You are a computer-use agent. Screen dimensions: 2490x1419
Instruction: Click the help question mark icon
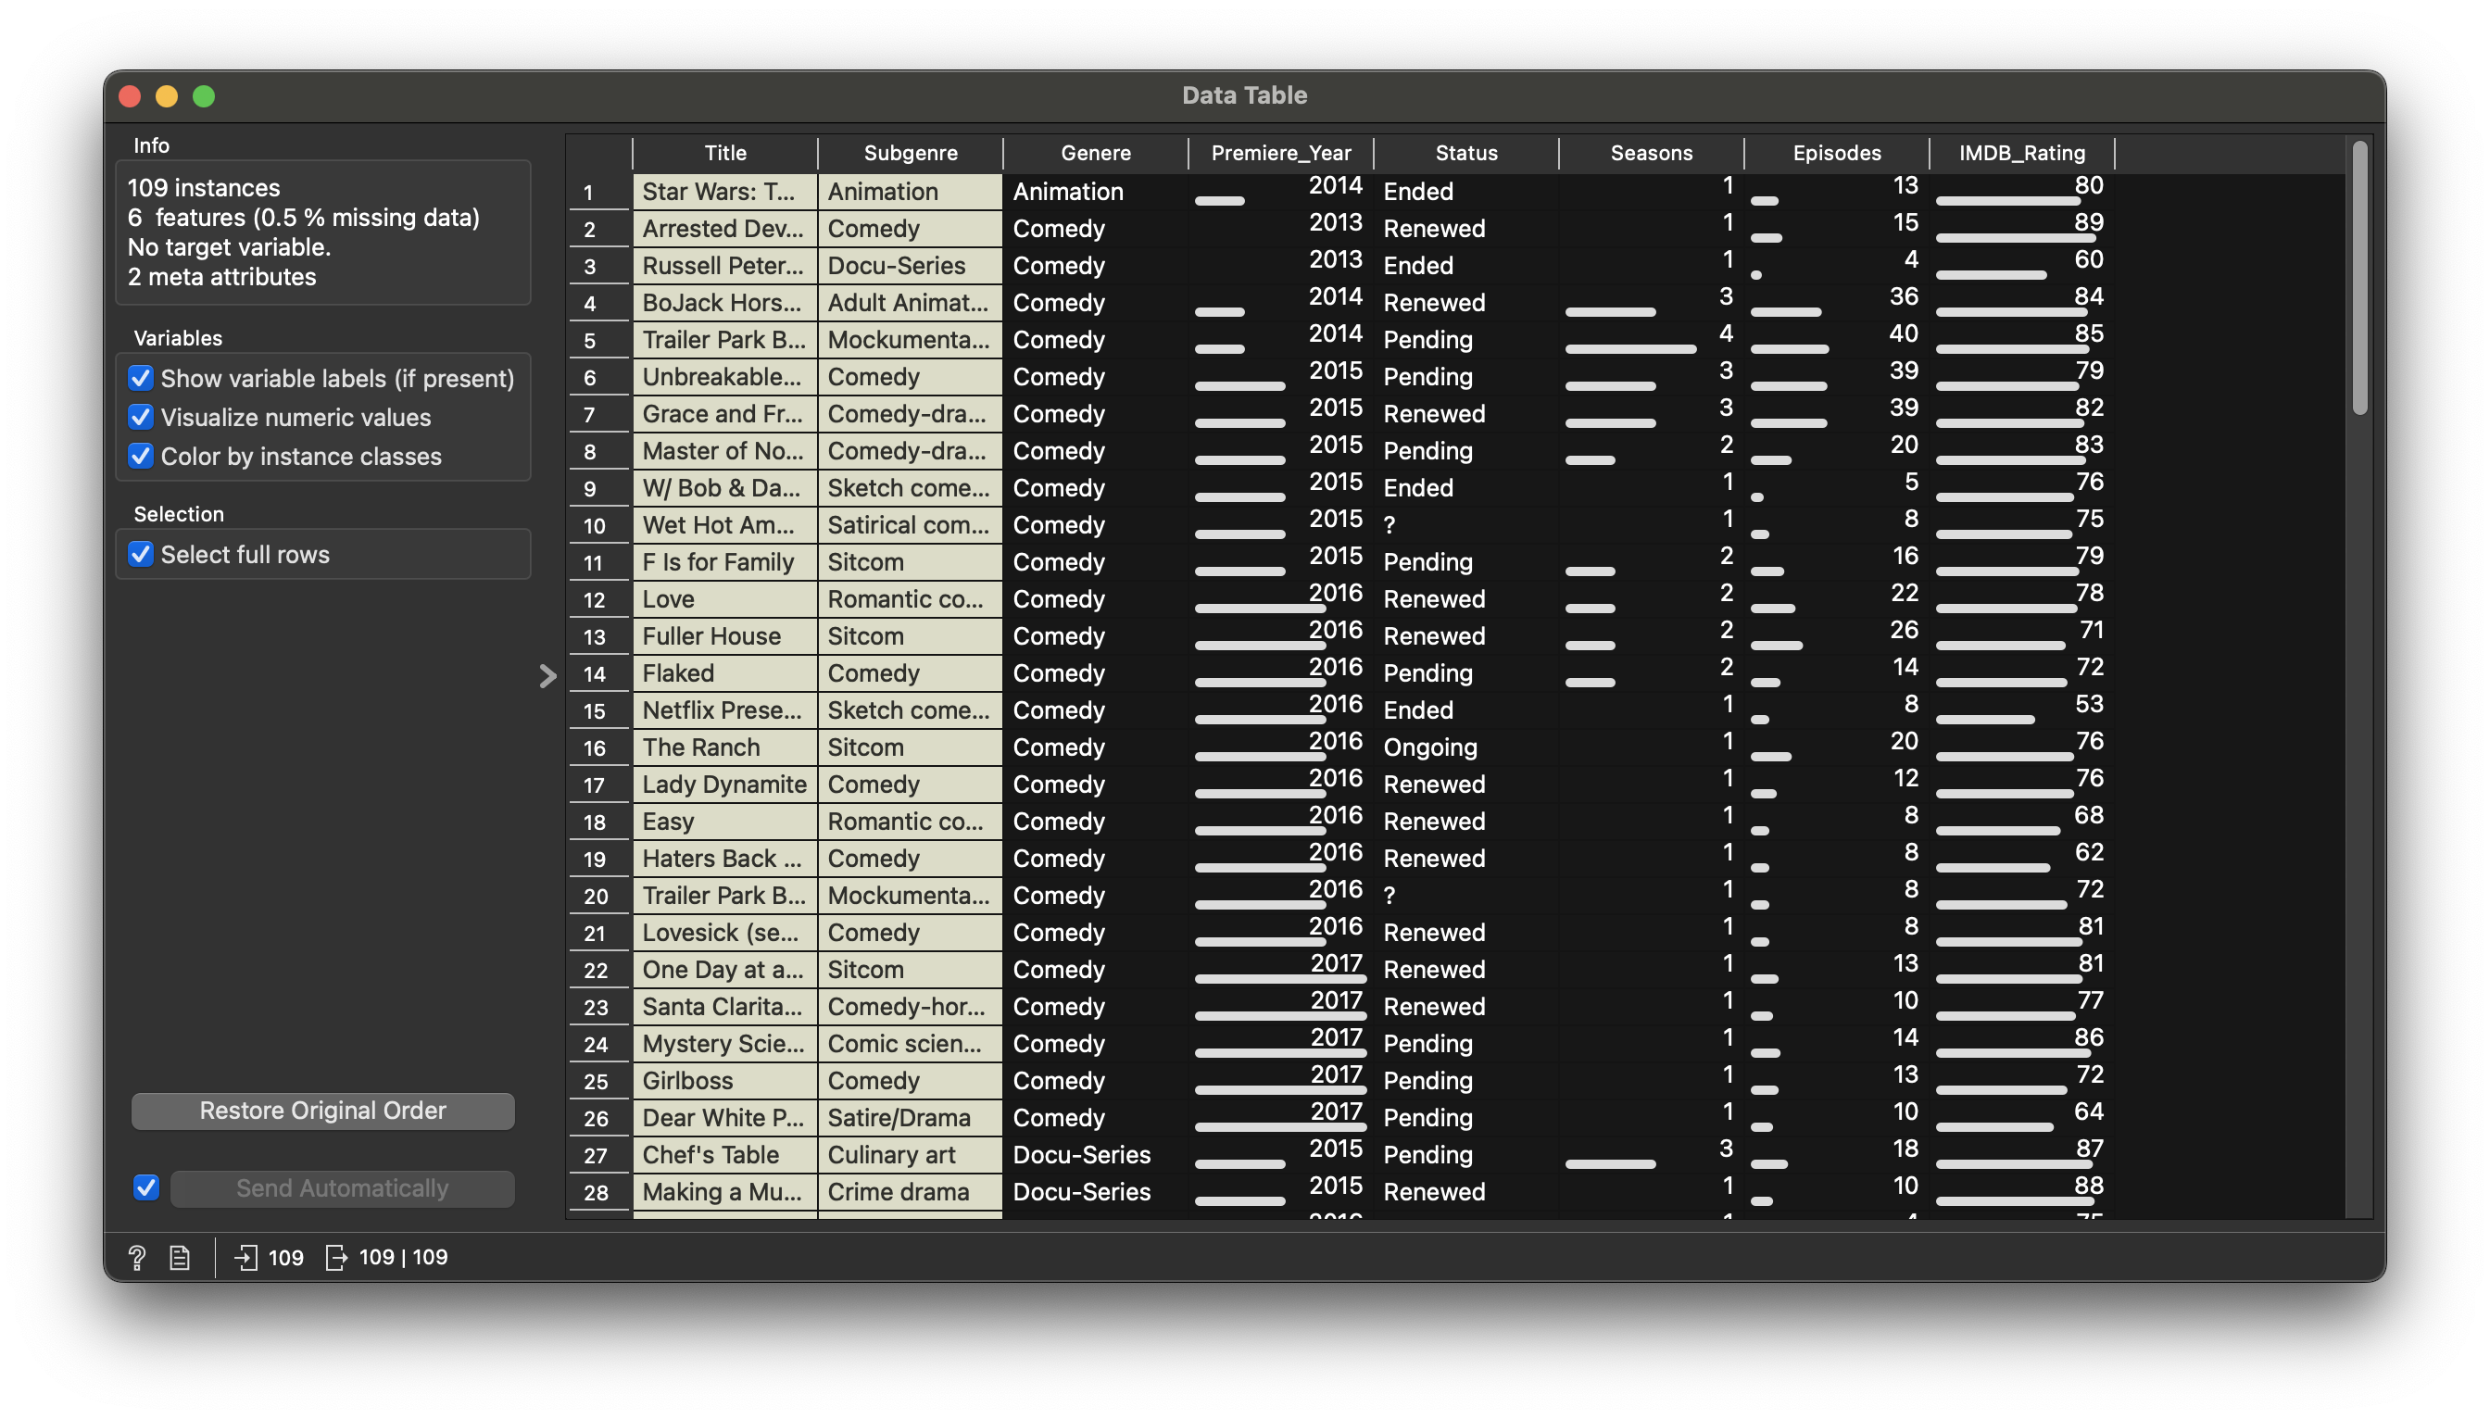point(137,1257)
